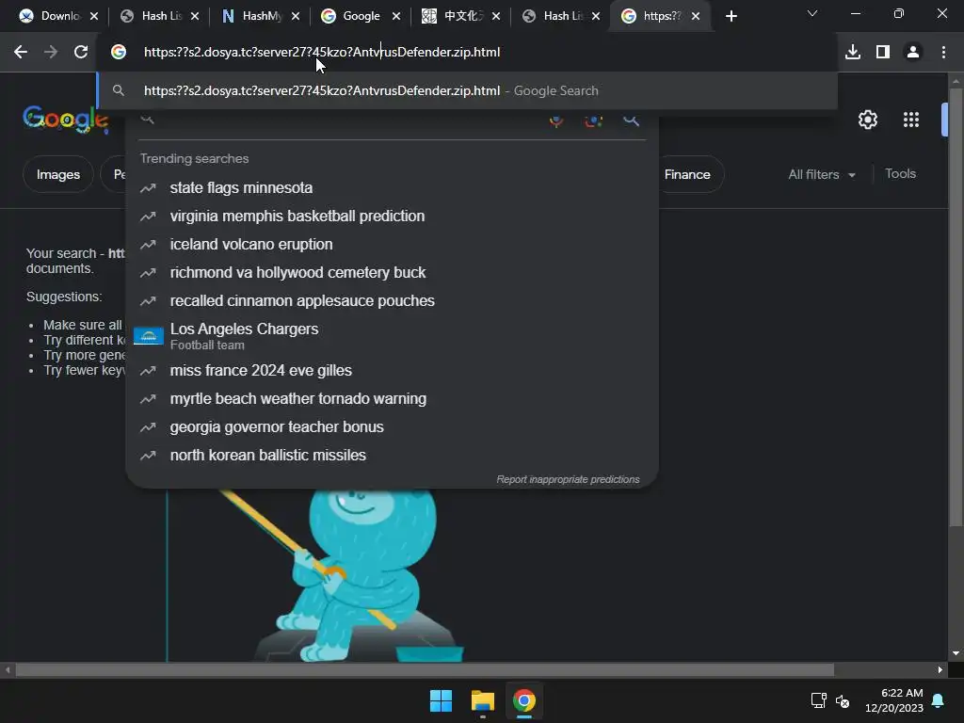Choose trending search state flags minnesota
This screenshot has width=964, height=723.
tap(392, 188)
